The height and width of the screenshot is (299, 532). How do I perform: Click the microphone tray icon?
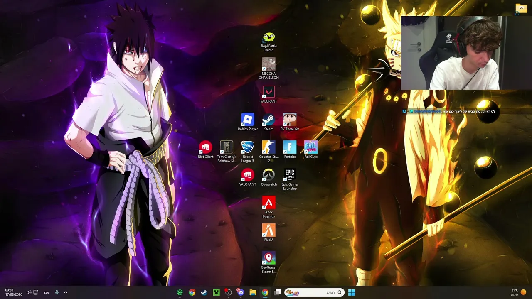(x=57, y=292)
